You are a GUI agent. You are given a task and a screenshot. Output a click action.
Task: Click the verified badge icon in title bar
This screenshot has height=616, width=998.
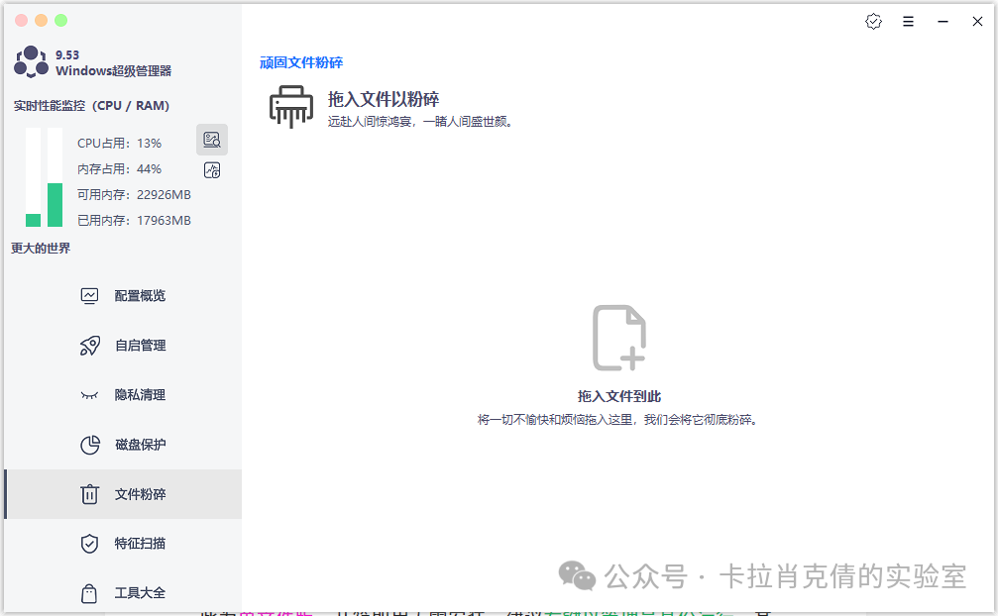tap(873, 22)
